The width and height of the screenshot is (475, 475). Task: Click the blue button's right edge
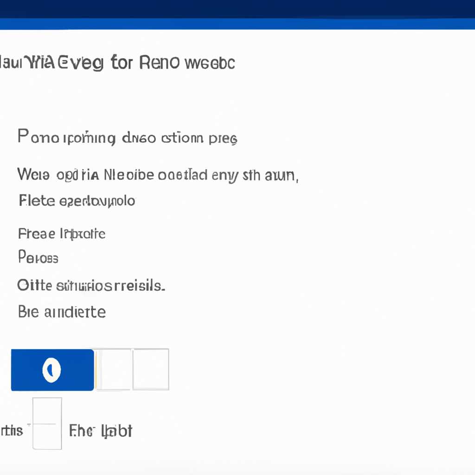click(x=93, y=370)
